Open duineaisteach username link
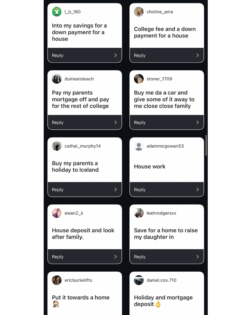Image resolution: width=252 pixels, height=315 pixels. (x=79, y=79)
